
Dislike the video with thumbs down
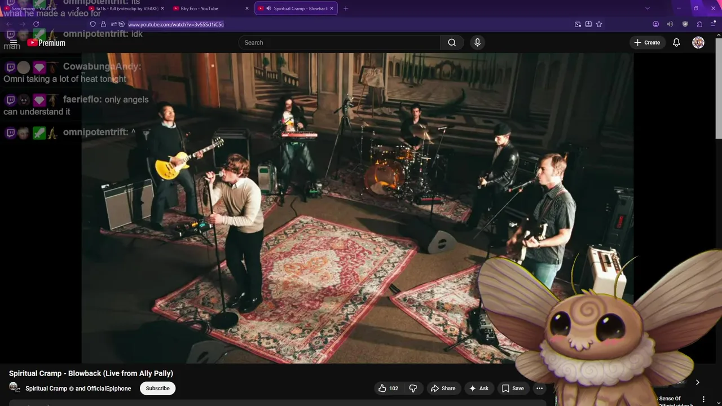413,389
